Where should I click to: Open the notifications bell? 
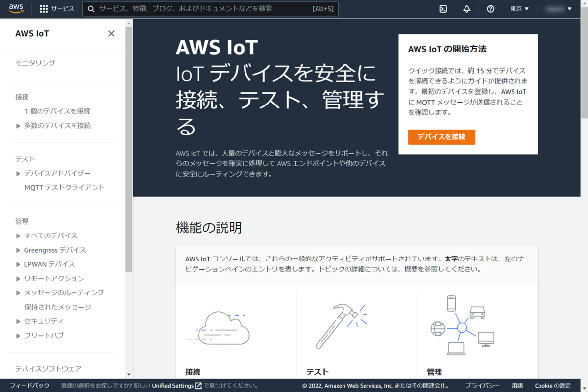point(466,9)
